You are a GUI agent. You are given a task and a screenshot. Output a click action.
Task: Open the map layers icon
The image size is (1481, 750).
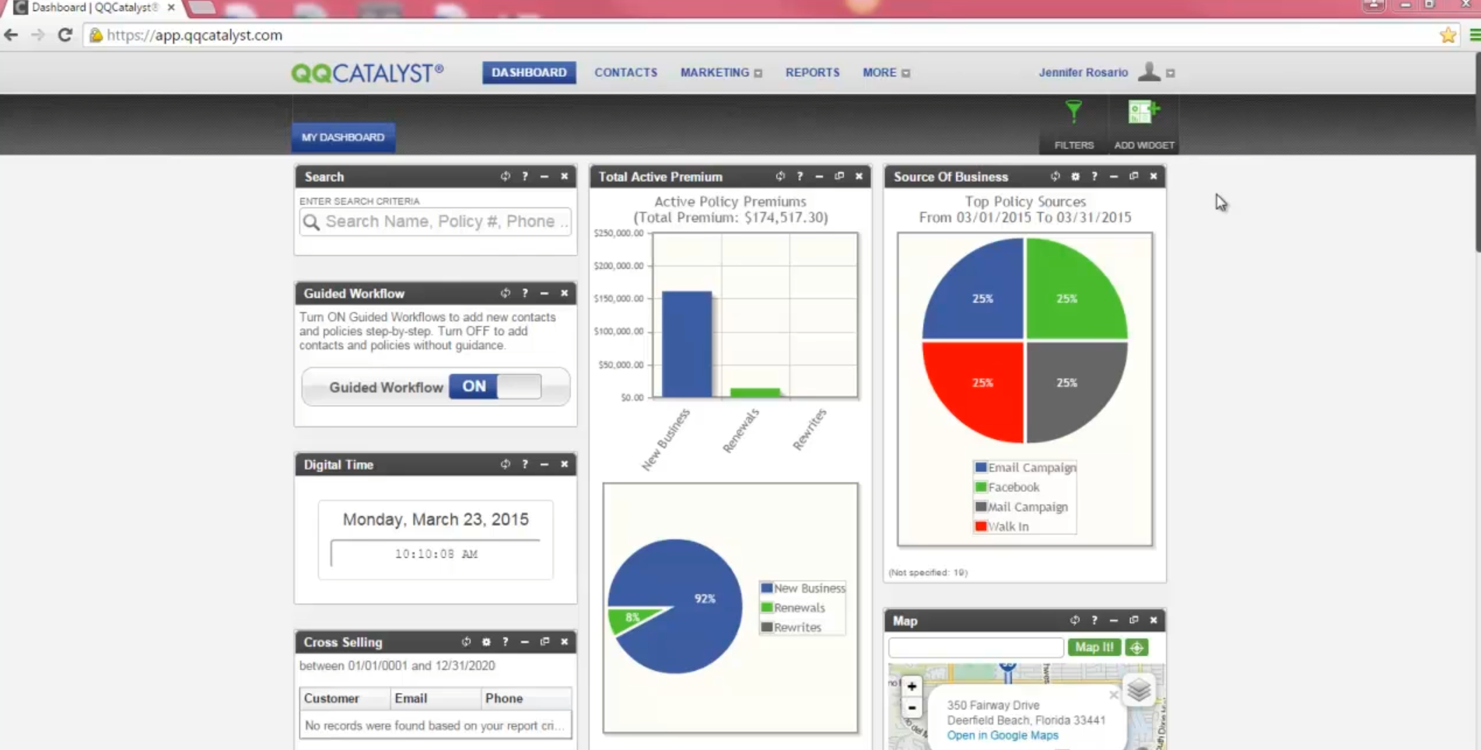(x=1138, y=690)
